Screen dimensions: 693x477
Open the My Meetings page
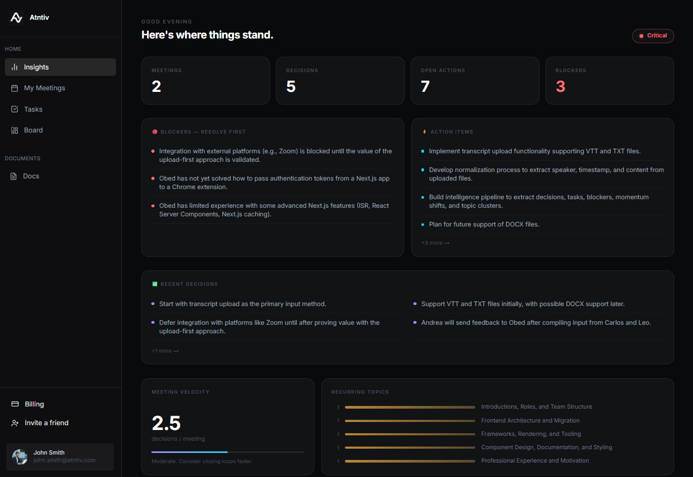[44, 88]
